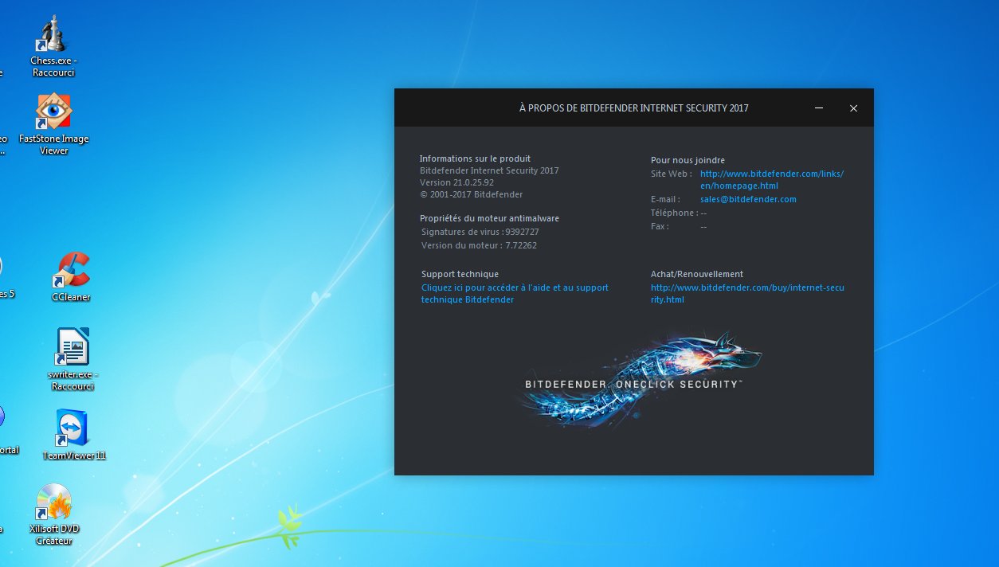
Task: Click the engine version 7.72262
Action: tap(521, 245)
